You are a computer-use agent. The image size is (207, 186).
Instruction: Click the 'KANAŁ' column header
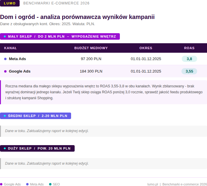(10, 48)
